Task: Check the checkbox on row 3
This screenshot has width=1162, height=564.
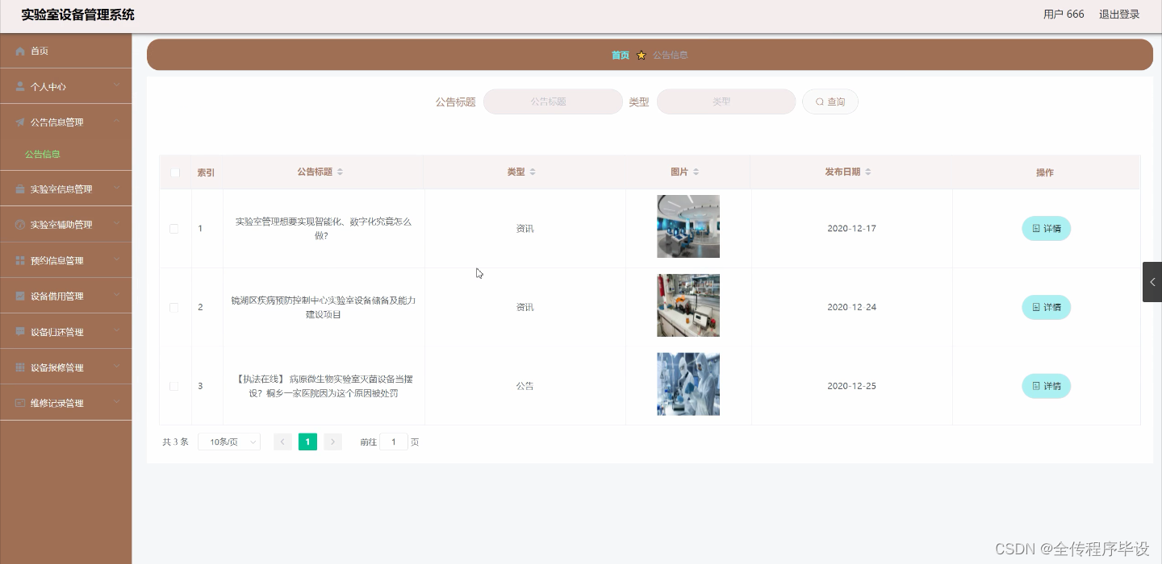Action: 173,386
